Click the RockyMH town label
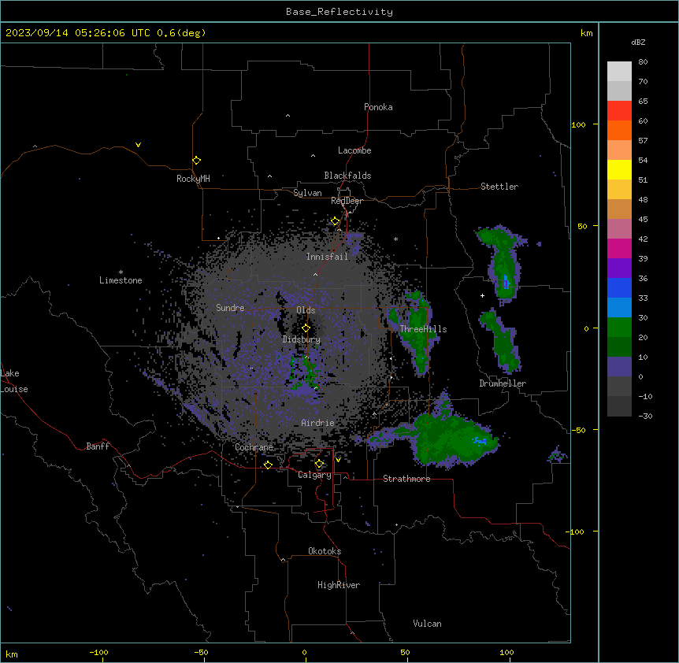 click(x=193, y=179)
